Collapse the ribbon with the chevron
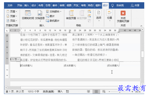Image resolution: width=148 pixels, height=96 pixels. point(141,26)
